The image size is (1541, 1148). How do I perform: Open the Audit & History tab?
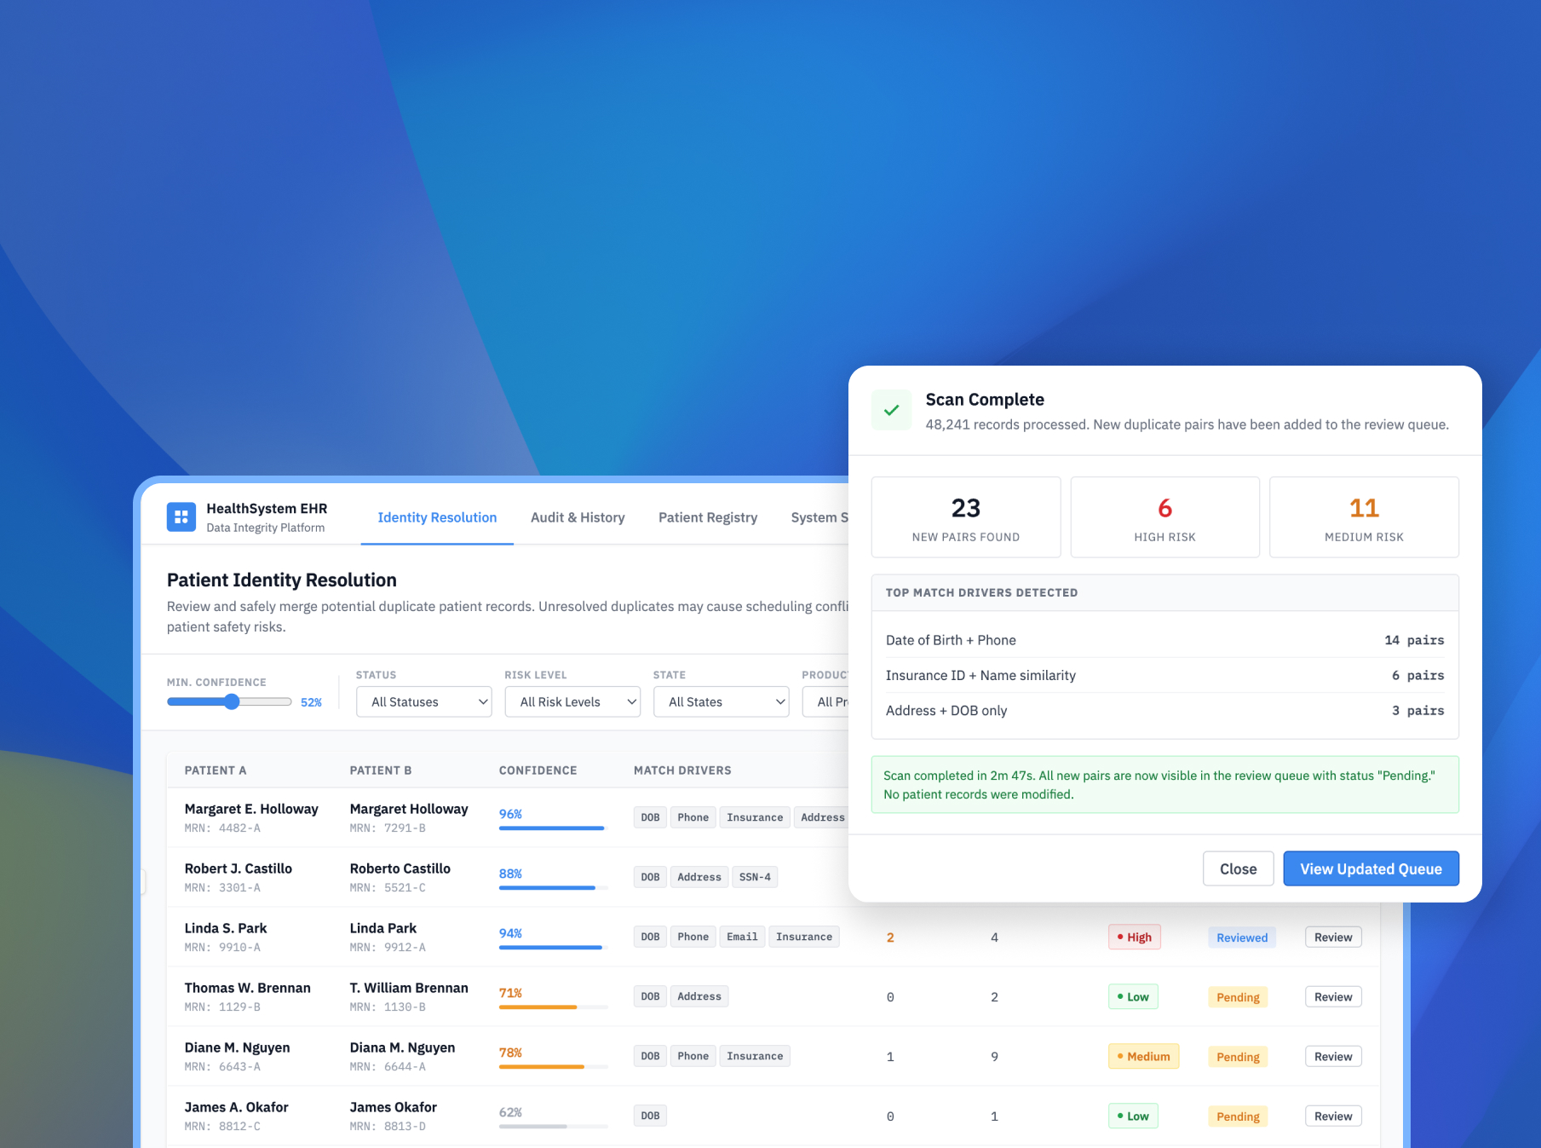[x=578, y=517]
